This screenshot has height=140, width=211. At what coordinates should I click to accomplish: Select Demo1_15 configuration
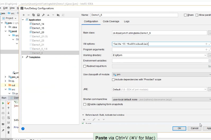[x=38, y=28]
